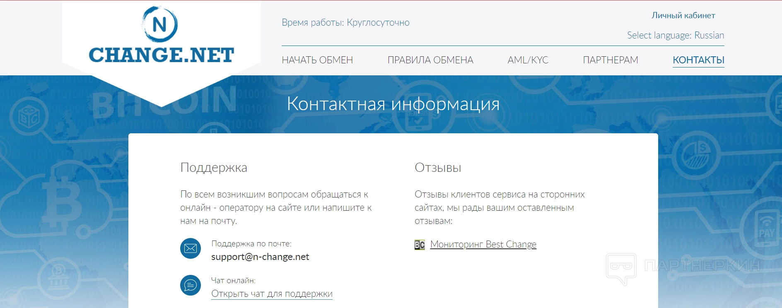Click the paragraph starting По всем возникшим вопросам
This screenshot has width=782, height=308.
click(276, 207)
